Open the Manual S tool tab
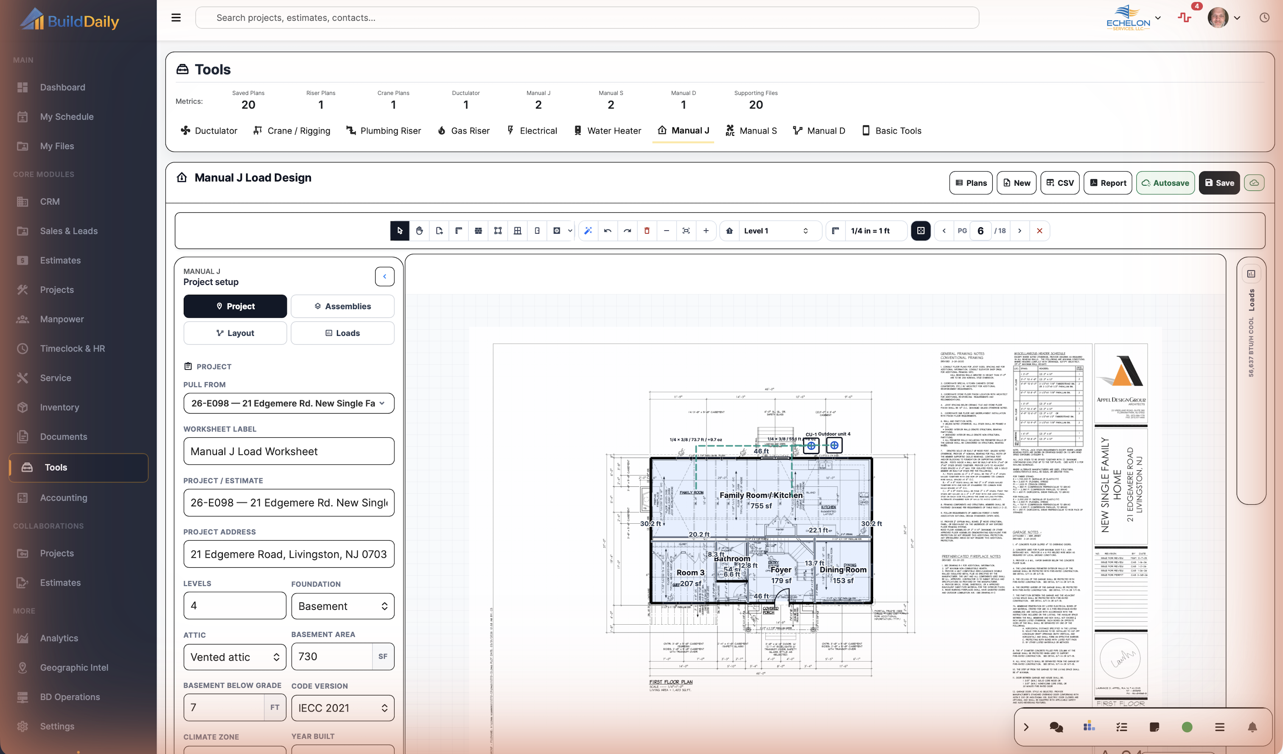This screenshot has height=754, width=1283. (751, 131)
